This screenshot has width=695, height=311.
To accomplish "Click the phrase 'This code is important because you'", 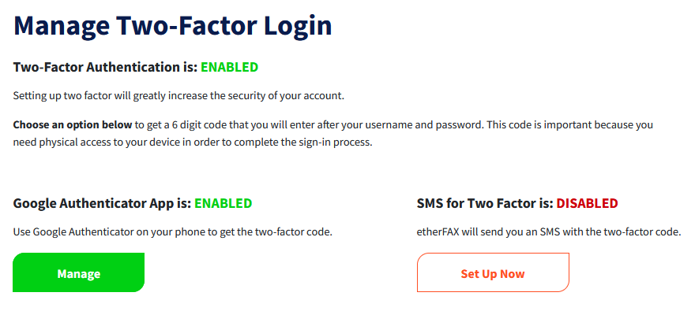I will click(x=569, y=125).
